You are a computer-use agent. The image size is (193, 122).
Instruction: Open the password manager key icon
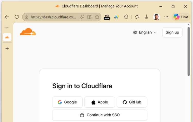point(82,17)
